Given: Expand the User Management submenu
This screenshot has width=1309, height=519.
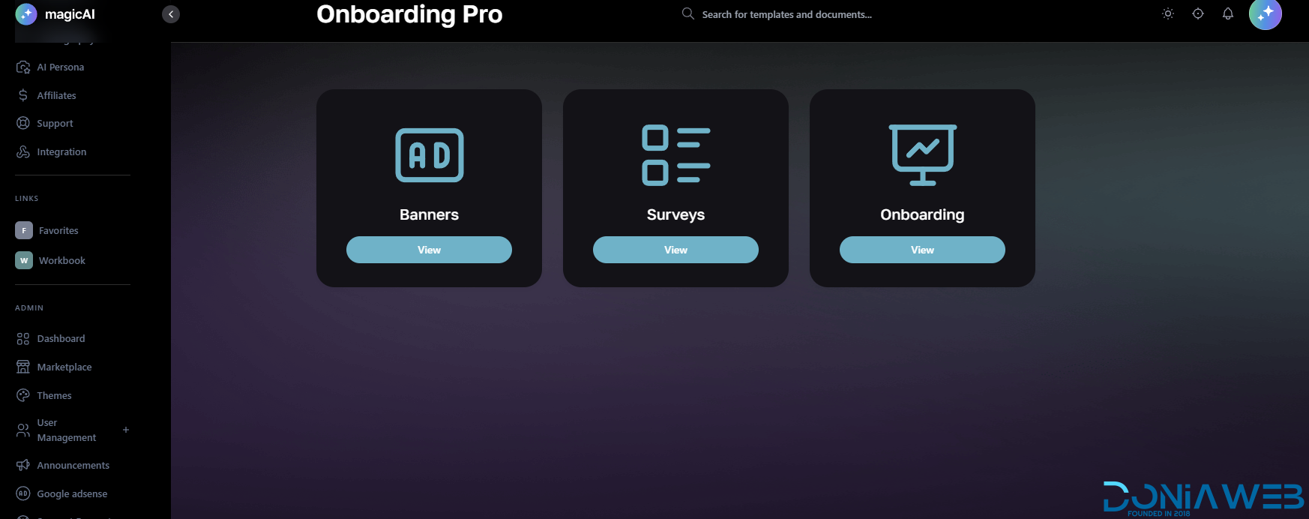Looking at the screenshot, I should coord(126,430).
